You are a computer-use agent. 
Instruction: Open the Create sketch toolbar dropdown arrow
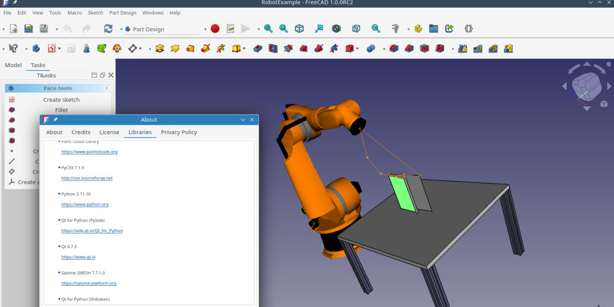[59, 49]
